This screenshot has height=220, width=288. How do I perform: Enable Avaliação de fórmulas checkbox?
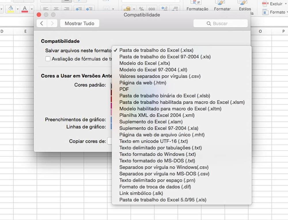click(x=48, y=59)
